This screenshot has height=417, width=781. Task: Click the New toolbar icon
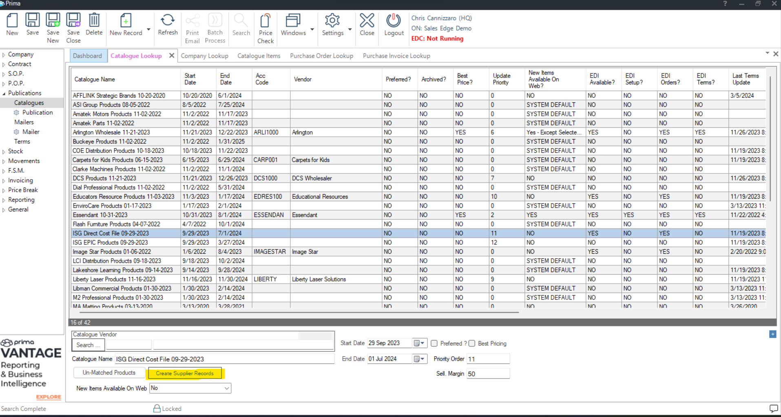pos(12,20)
